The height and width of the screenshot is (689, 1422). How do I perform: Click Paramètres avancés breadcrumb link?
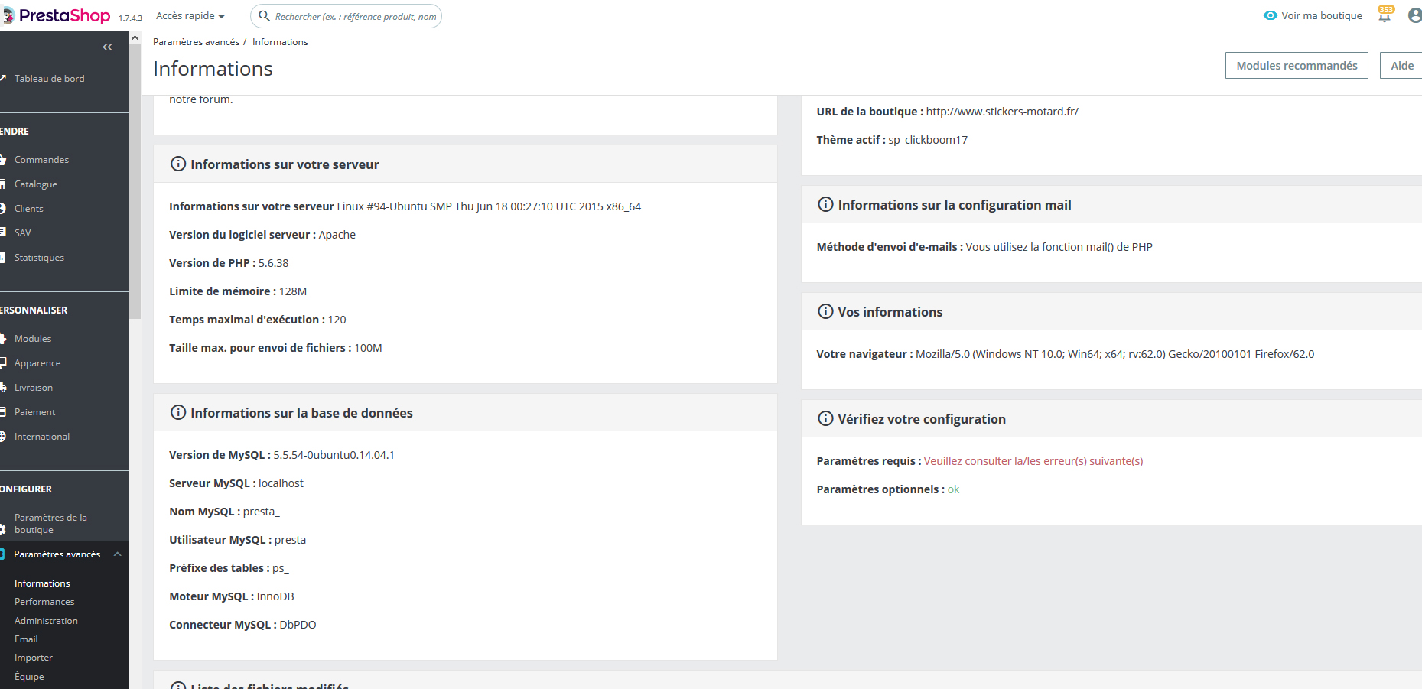196,42
